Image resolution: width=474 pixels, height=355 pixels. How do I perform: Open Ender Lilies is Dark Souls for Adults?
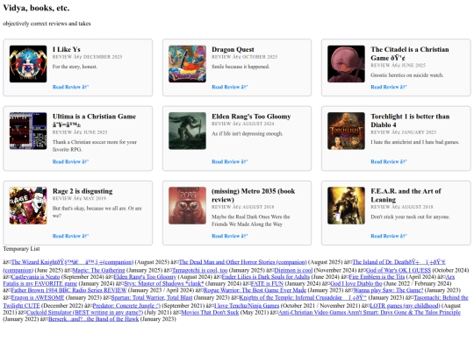[x=266, y=277]
